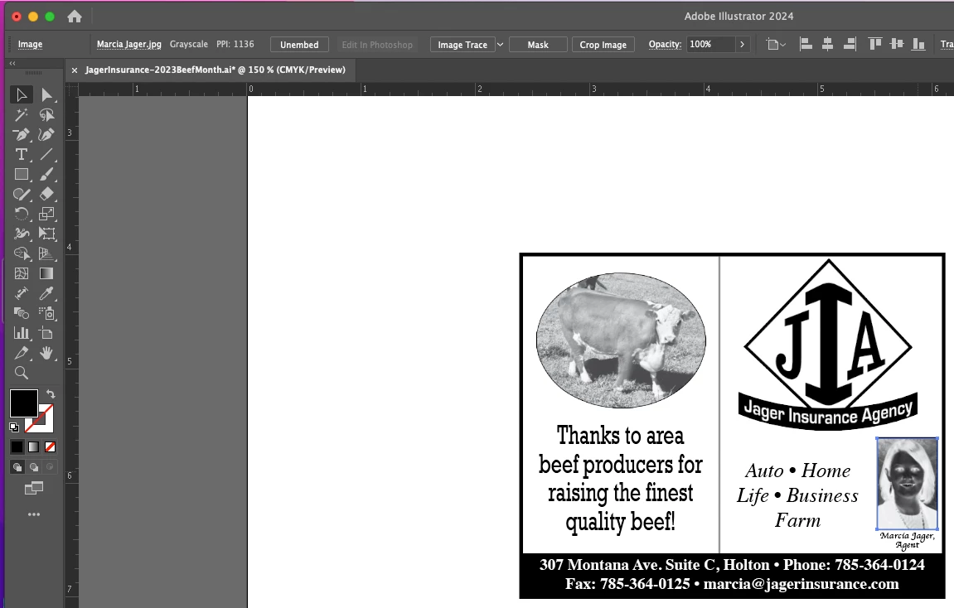The height and width of the screenshot is (608, 954).
Task: Choose the Eraser tool
Action: click(x=46, y=194)
